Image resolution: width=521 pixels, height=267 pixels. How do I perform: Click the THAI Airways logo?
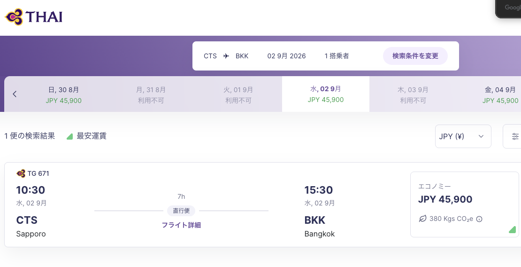pos(33,17)
